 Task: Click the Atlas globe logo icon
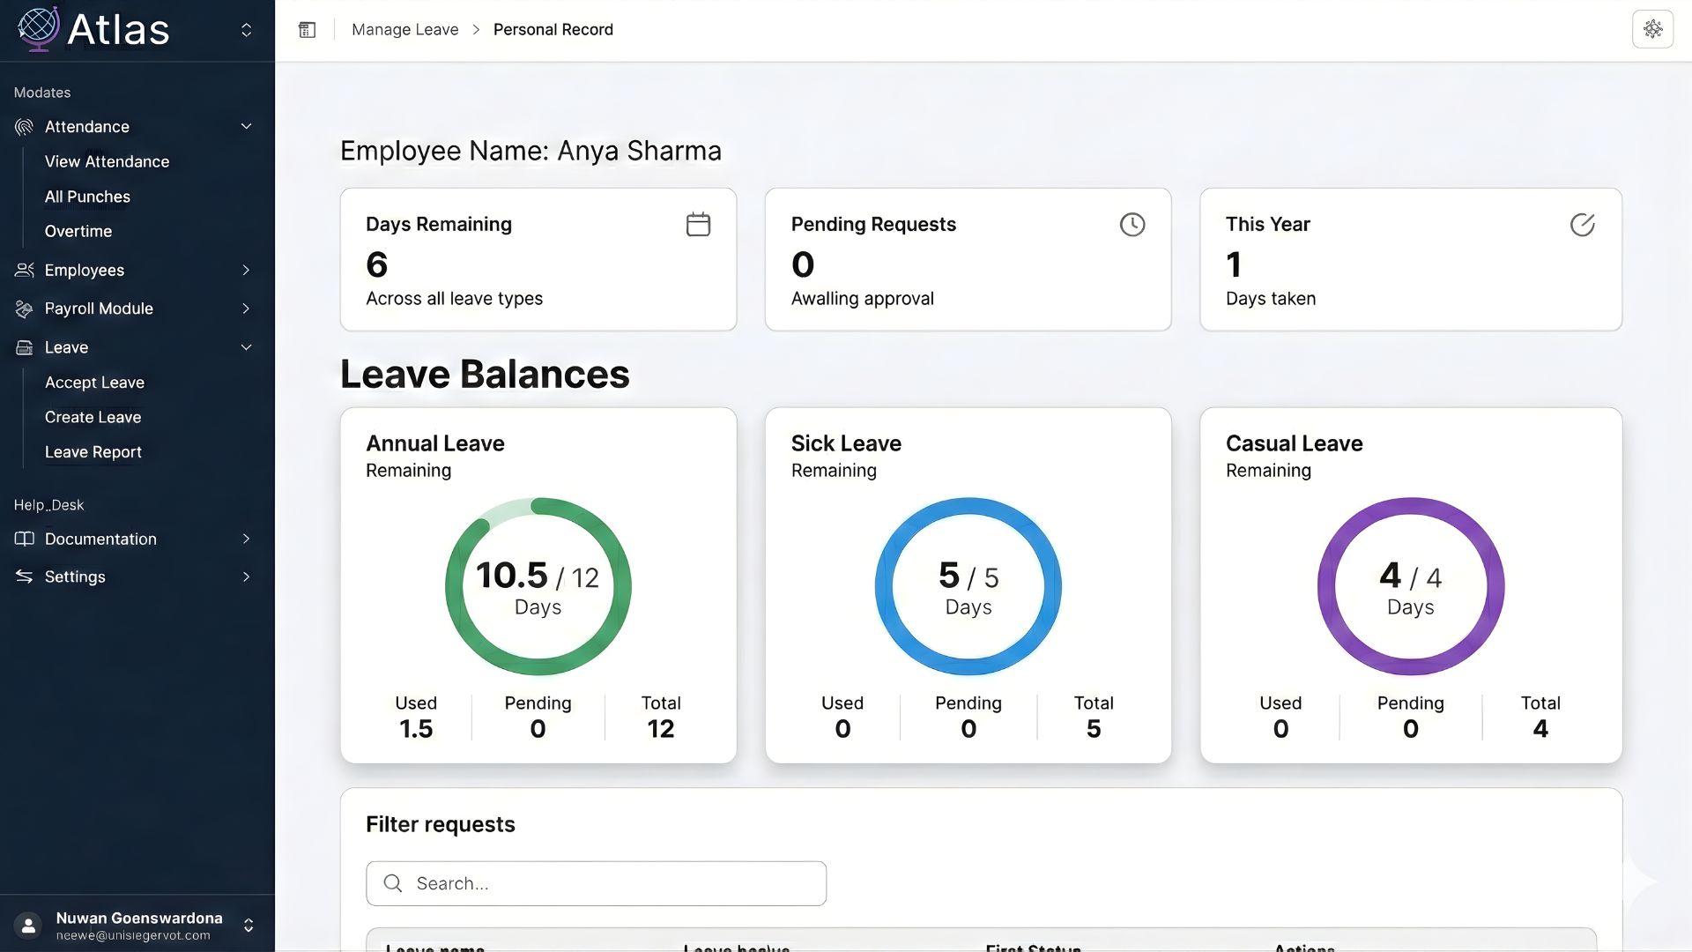38,28
